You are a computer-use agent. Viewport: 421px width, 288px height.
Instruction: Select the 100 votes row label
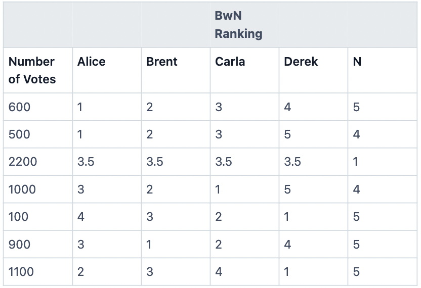pos(19,217)
